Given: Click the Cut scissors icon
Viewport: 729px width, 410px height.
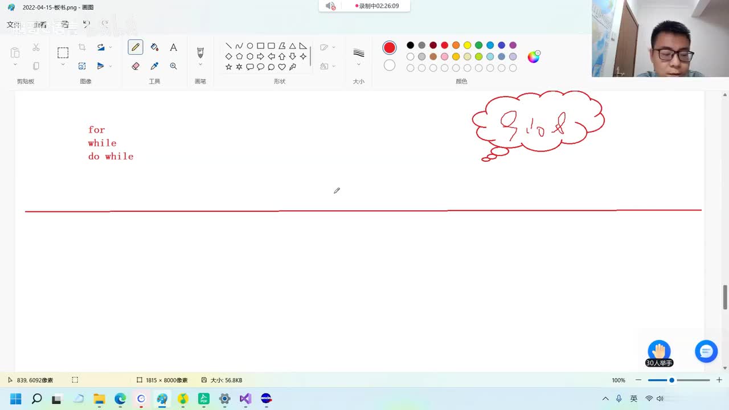Looking at the screenshot, I should tap(36, 47).
